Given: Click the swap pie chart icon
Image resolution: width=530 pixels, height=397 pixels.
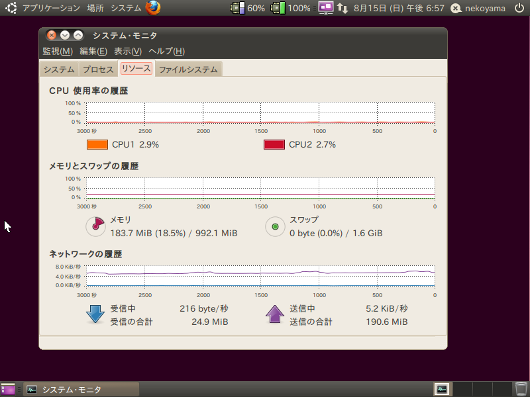Looking at the screenshot, I should tap(275, 226).
